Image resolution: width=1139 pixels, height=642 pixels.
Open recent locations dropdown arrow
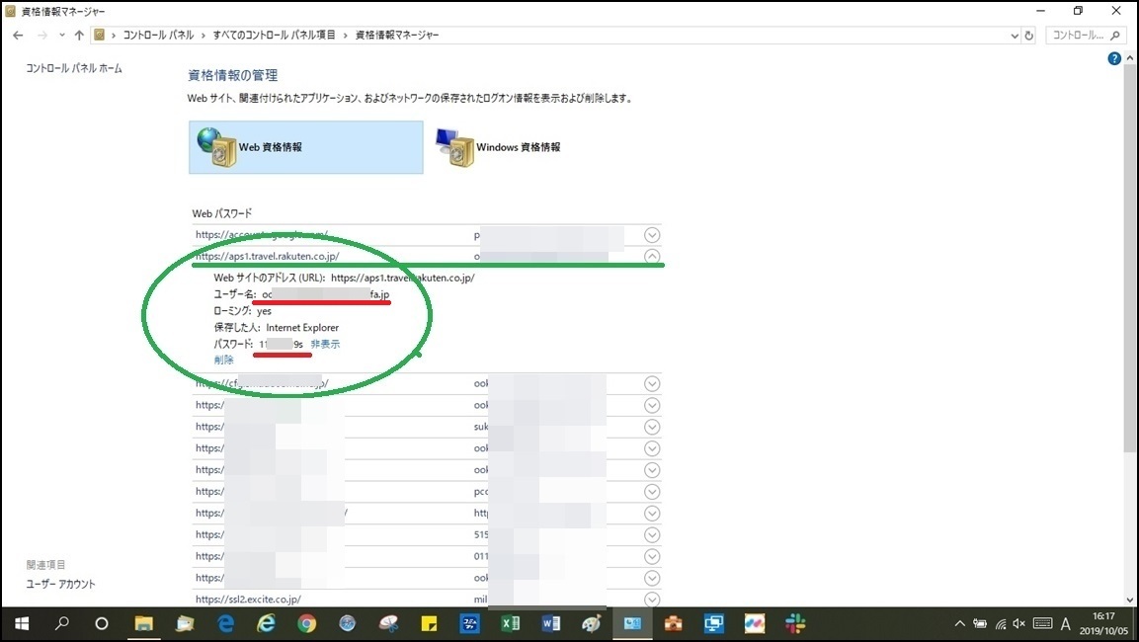point(62,35)
